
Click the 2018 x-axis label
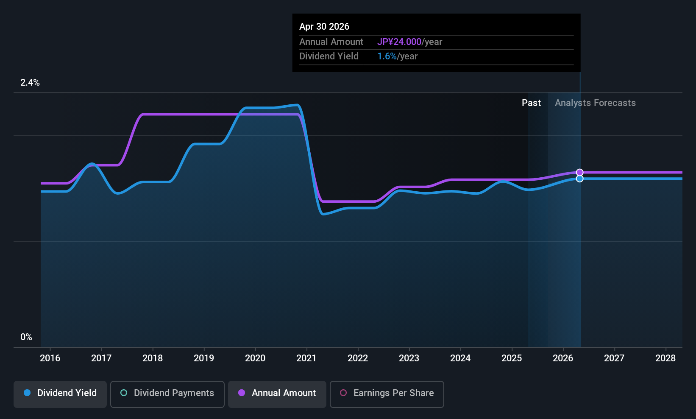pos(153,358)
